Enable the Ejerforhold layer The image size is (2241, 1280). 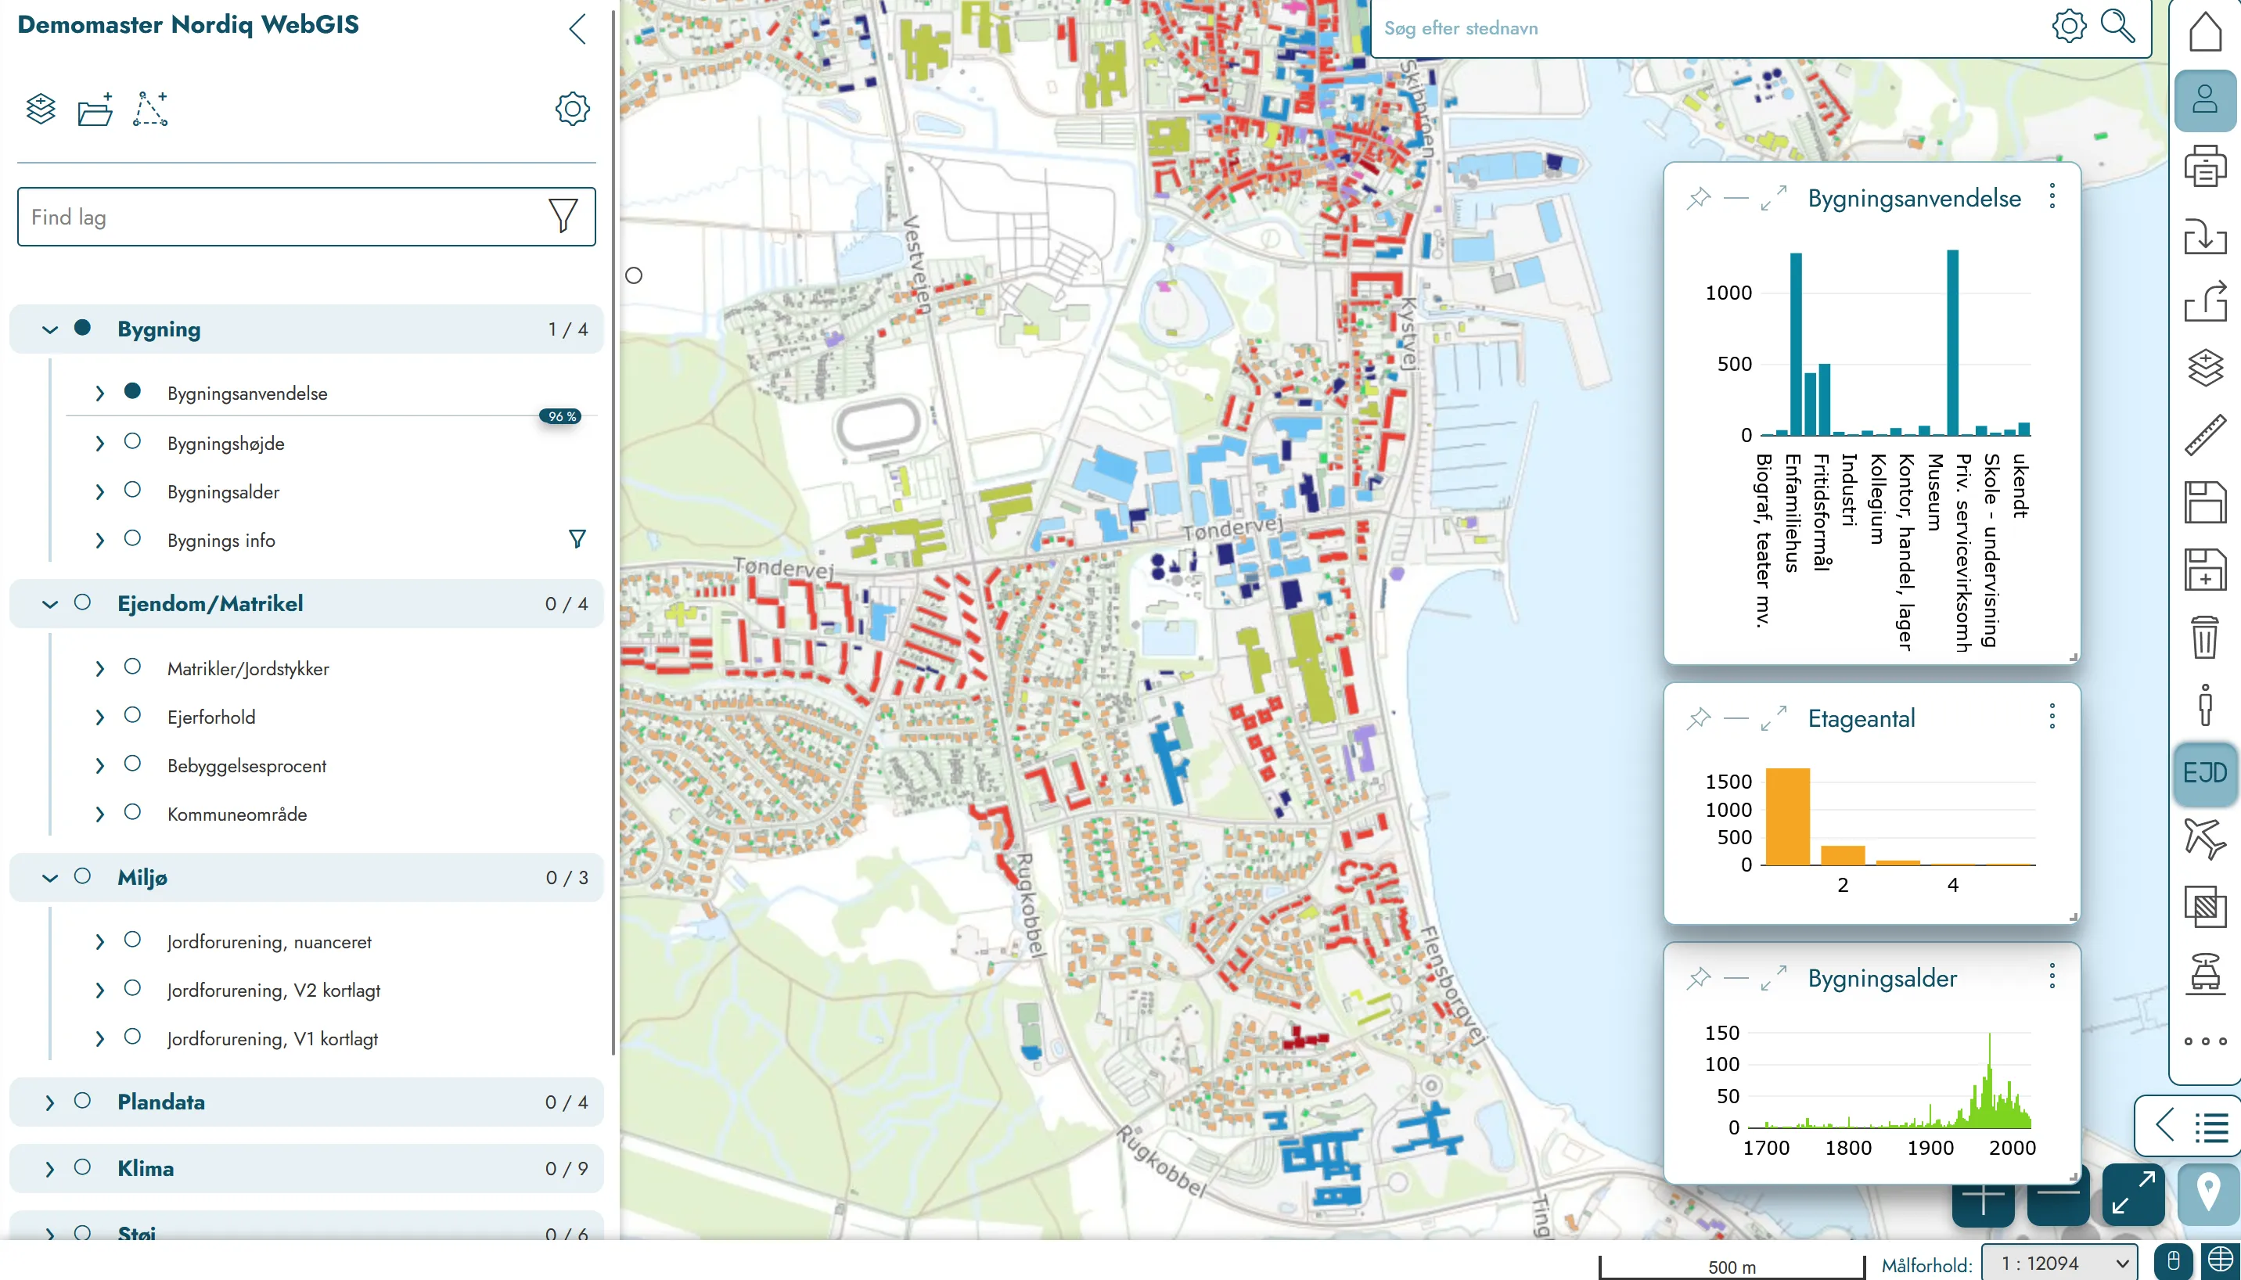[133, 715]
